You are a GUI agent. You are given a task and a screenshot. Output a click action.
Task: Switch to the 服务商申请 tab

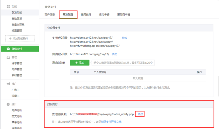tap(124, 15)
